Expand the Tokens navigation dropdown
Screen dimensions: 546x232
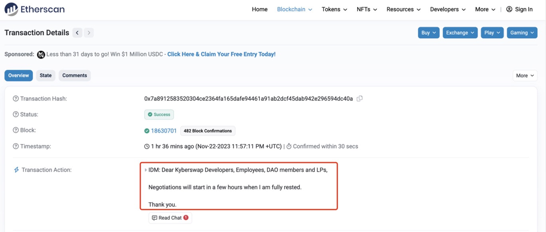tap(334, 9)
